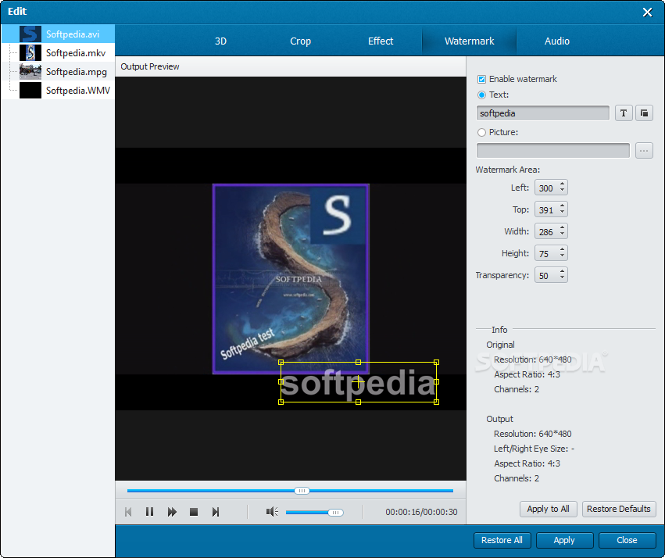Select the Watermark tab

469,41
